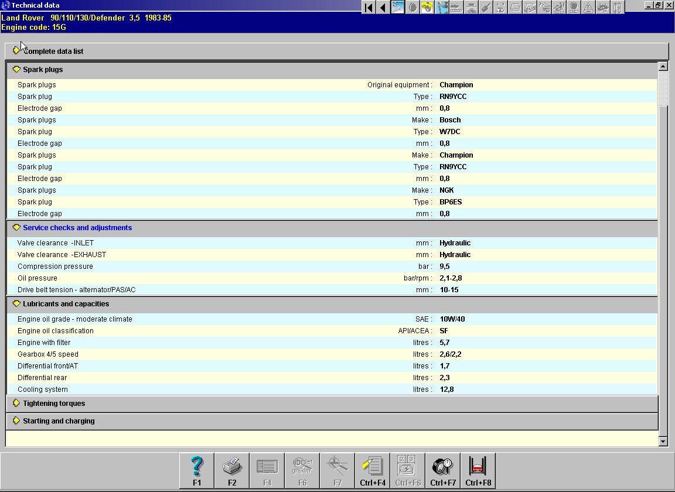Click the 10W/40 oil grade value
The height and width of the screenshot is (492, 675).
452,319
